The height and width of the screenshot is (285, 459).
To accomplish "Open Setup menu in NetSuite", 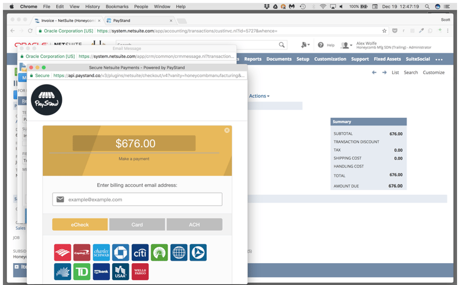I will (303, 59).
